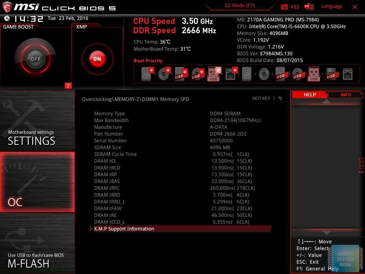Expand X.M.P Support Information
This screenshot has height=274, width=365.
tap(124, 229)
